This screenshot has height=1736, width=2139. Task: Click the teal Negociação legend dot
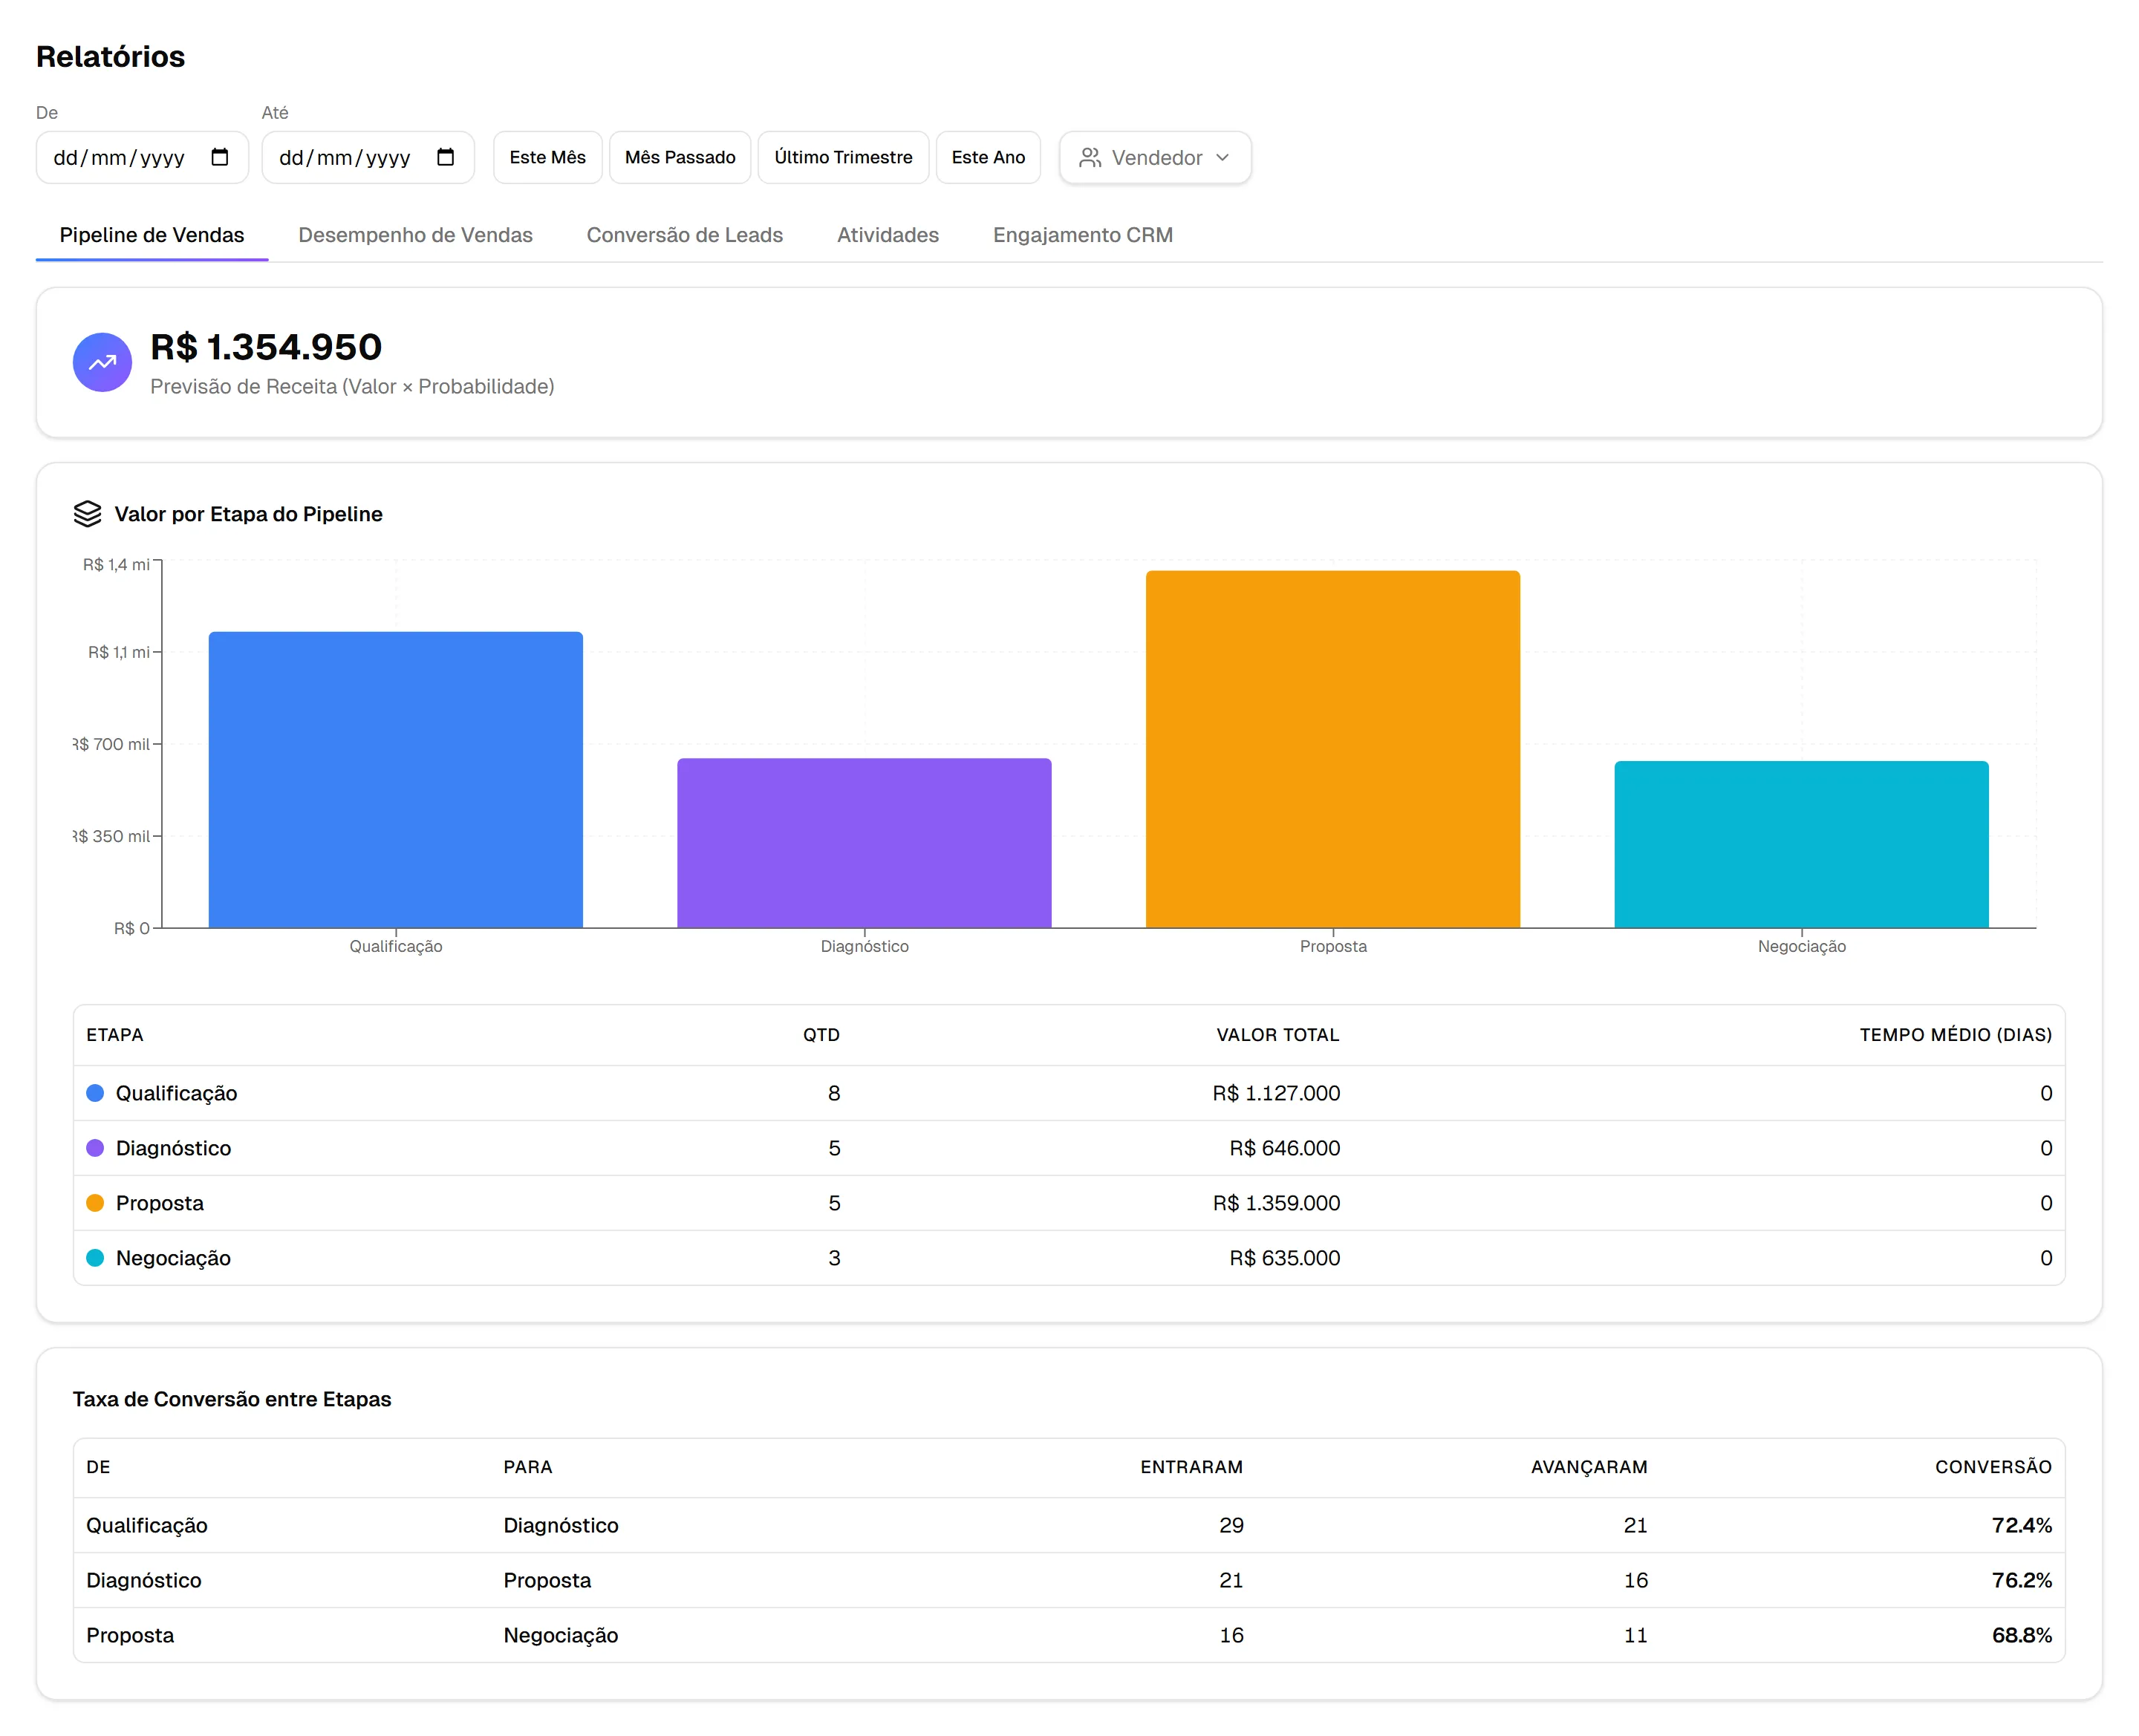[x=95, y=1258]
